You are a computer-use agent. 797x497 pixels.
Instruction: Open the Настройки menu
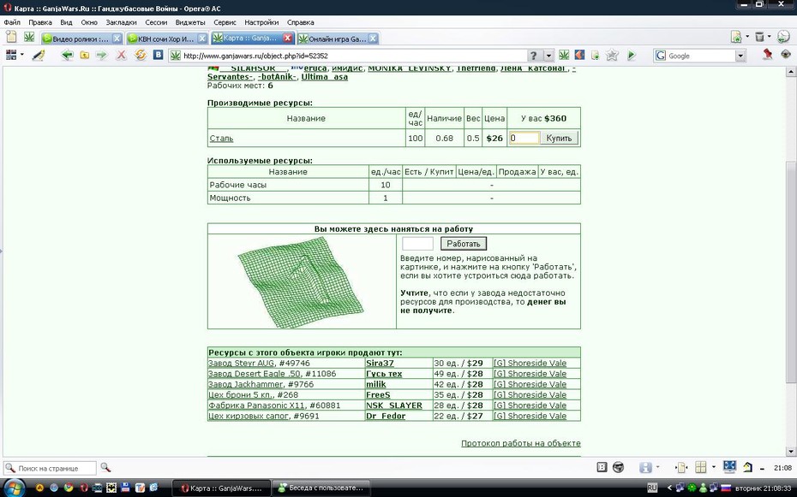261,22
